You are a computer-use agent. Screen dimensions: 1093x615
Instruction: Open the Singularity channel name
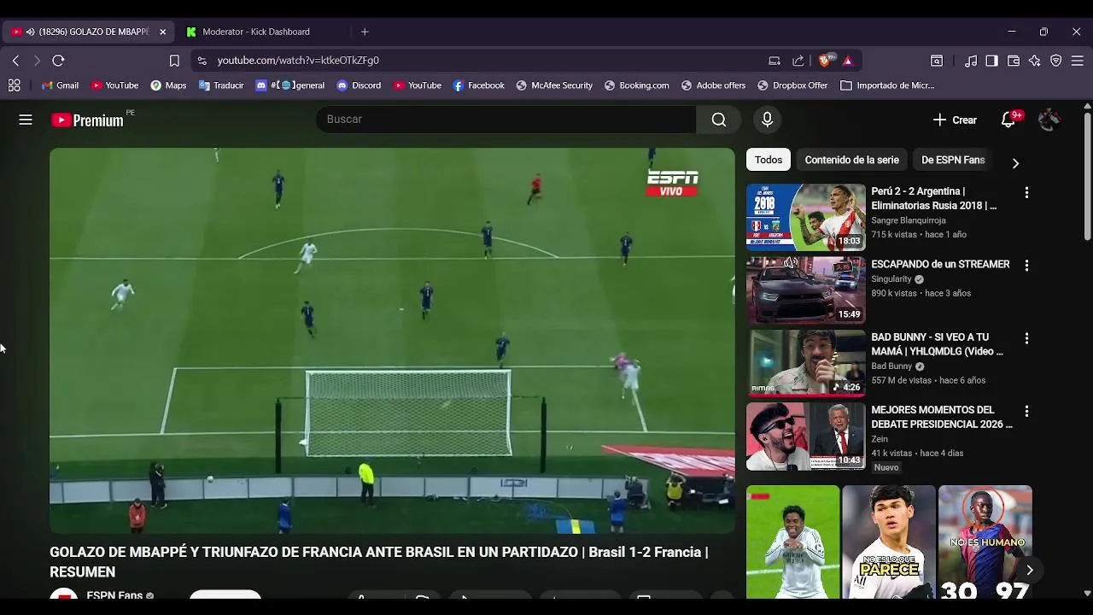coord(891,279)
